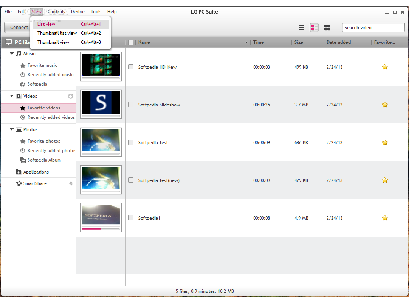Collapse the Videos tree section

click(12, 96)
